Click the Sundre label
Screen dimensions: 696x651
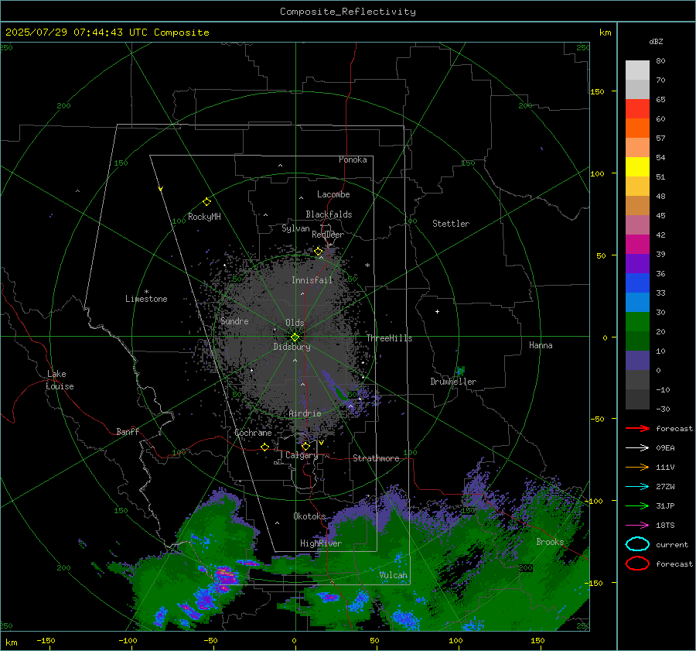235,320
